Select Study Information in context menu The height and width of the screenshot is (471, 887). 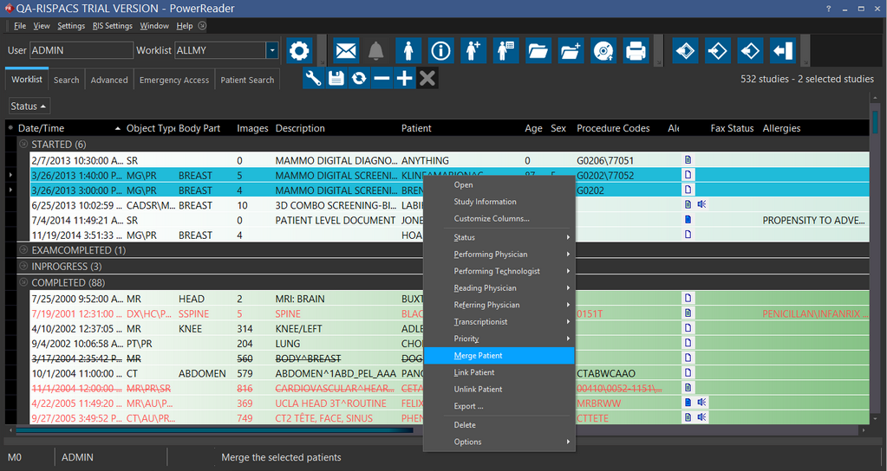point(485,202)
